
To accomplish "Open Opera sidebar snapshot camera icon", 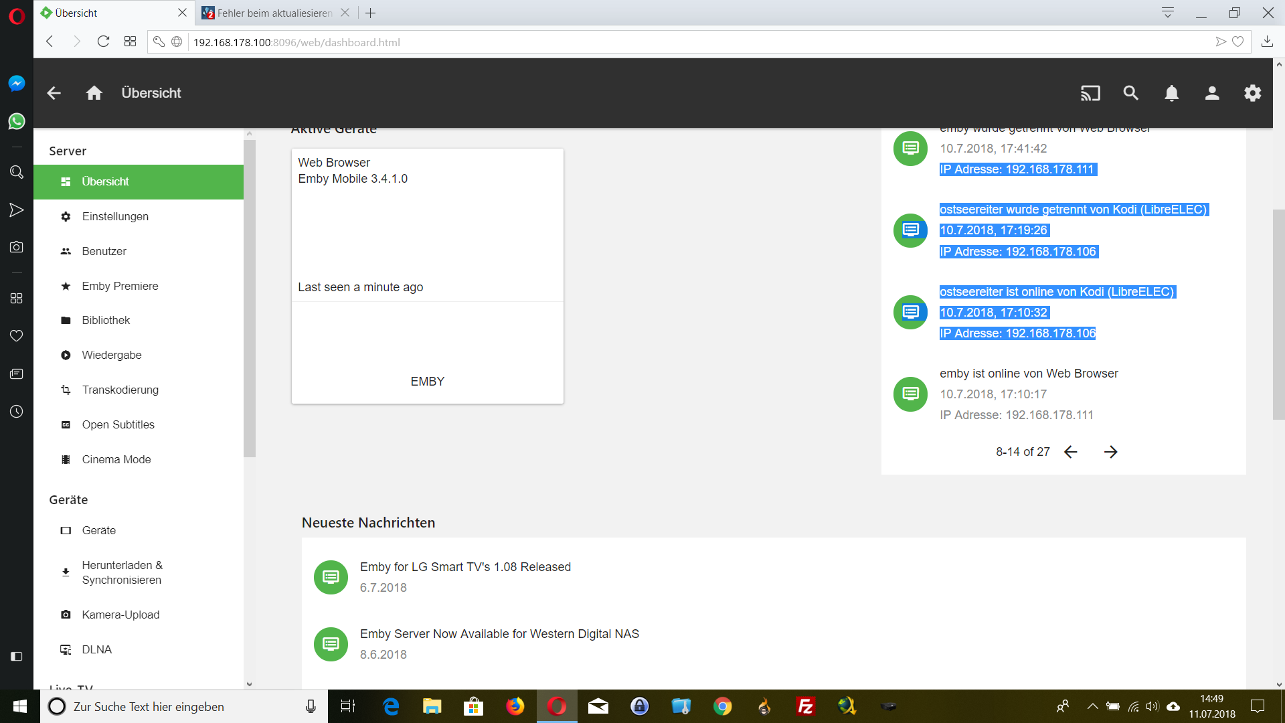I will 17,247.
